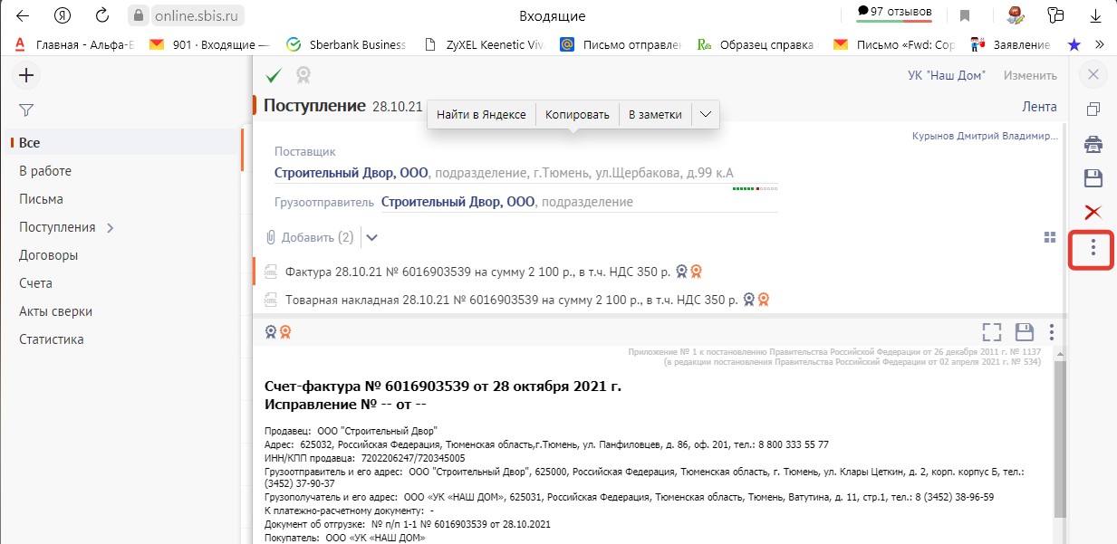Expand the preview to fullscreen

pyautogui.click(x=992, y=332)
